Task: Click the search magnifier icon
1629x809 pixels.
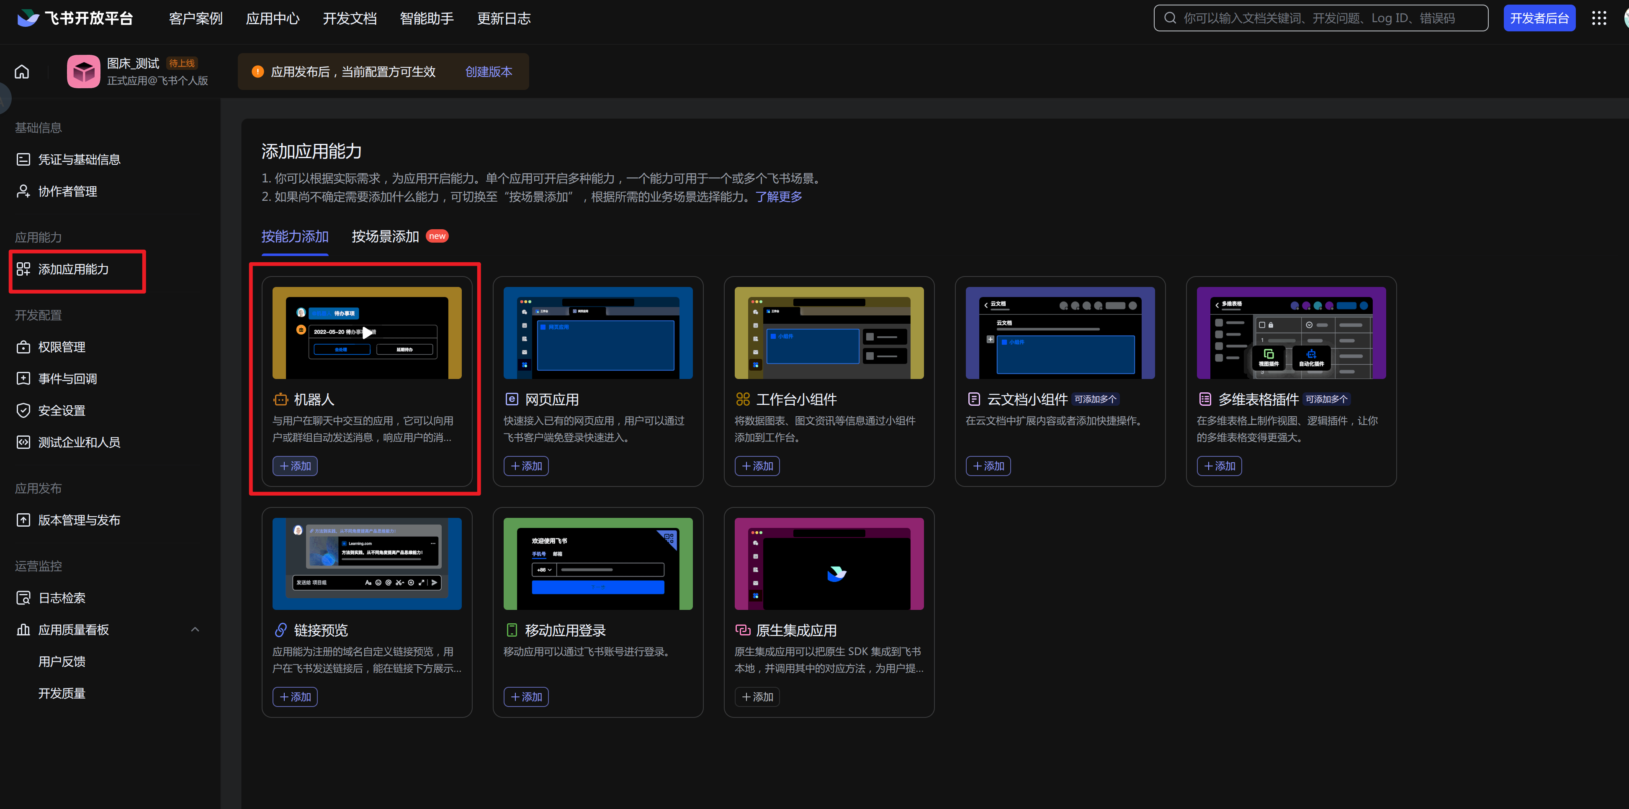Action: [x=1170, y=18]
